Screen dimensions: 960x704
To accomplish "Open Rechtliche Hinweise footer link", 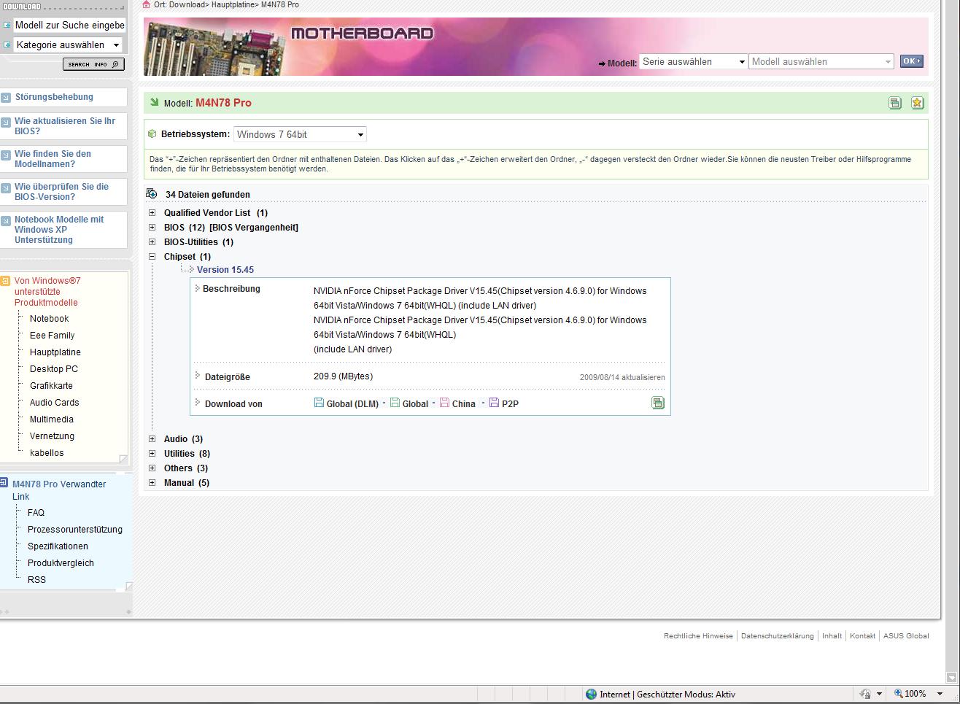I will [698, 636].
